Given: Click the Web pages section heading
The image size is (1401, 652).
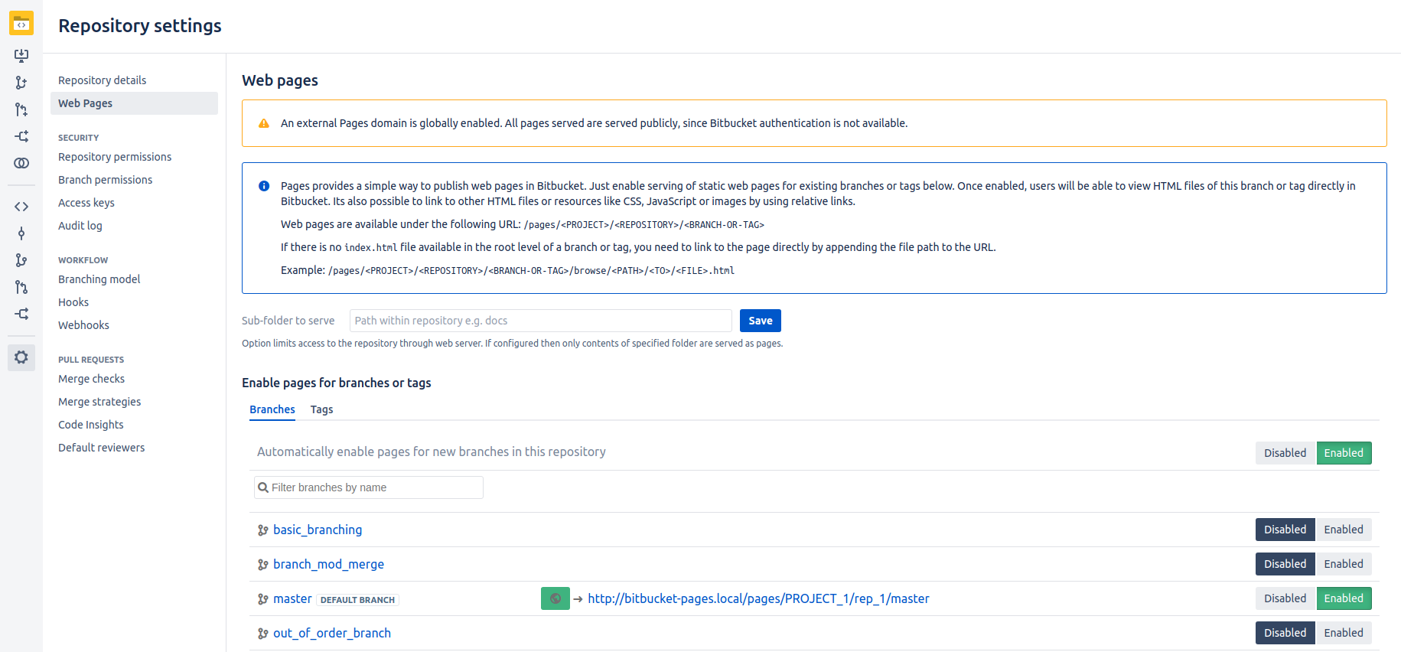Looking at the screenshot, I should 280,80.
